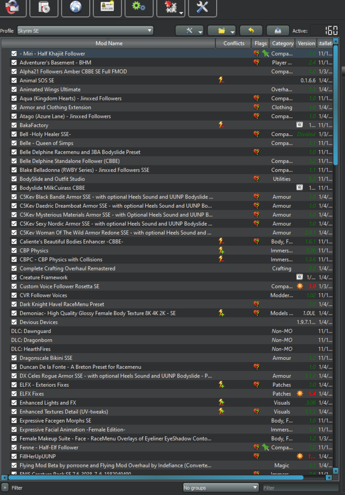Image resolution: width=345 pixels, height=495 pixels.
Task: Open the profiles ID card icon
Action: tap(107, 7)
